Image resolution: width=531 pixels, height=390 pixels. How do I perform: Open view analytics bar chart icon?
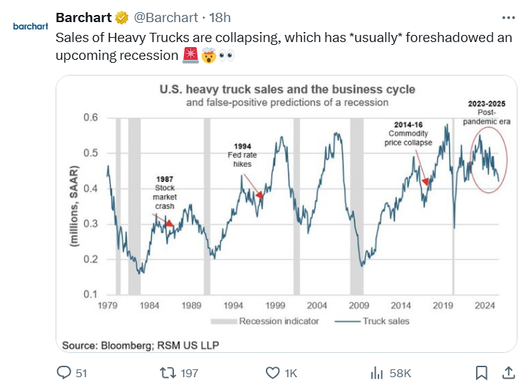coord(376,372)
